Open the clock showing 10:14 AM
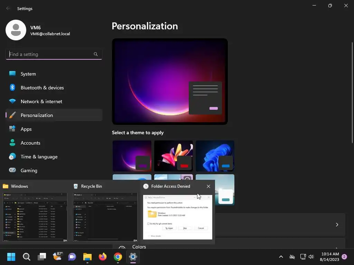Viewport: 354px width, 265px height. point(329,257)
